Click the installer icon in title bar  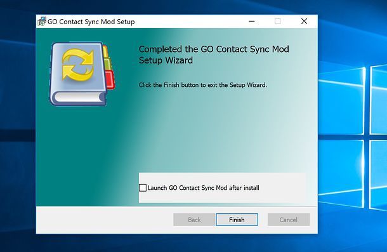pos(42,22)
